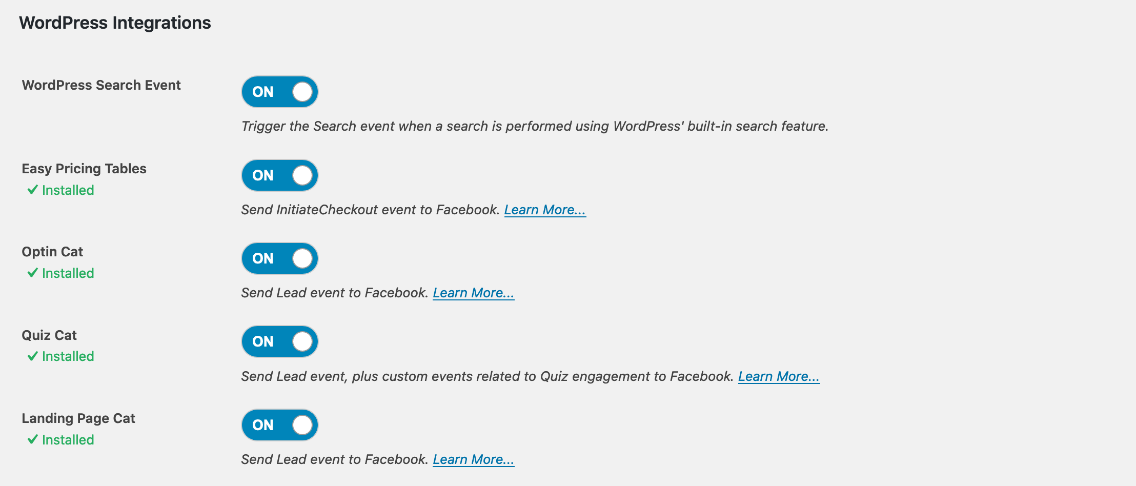Click the WordPress Search Event label
1136x486 pixels.
point(101,85)
